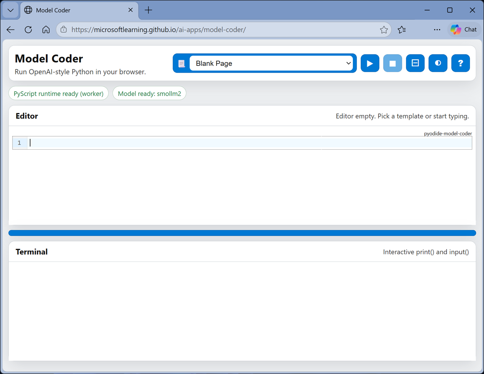This screenshot has width=484, height=374.
Task: Click the Editor panel heading
Action: (27, 116)
